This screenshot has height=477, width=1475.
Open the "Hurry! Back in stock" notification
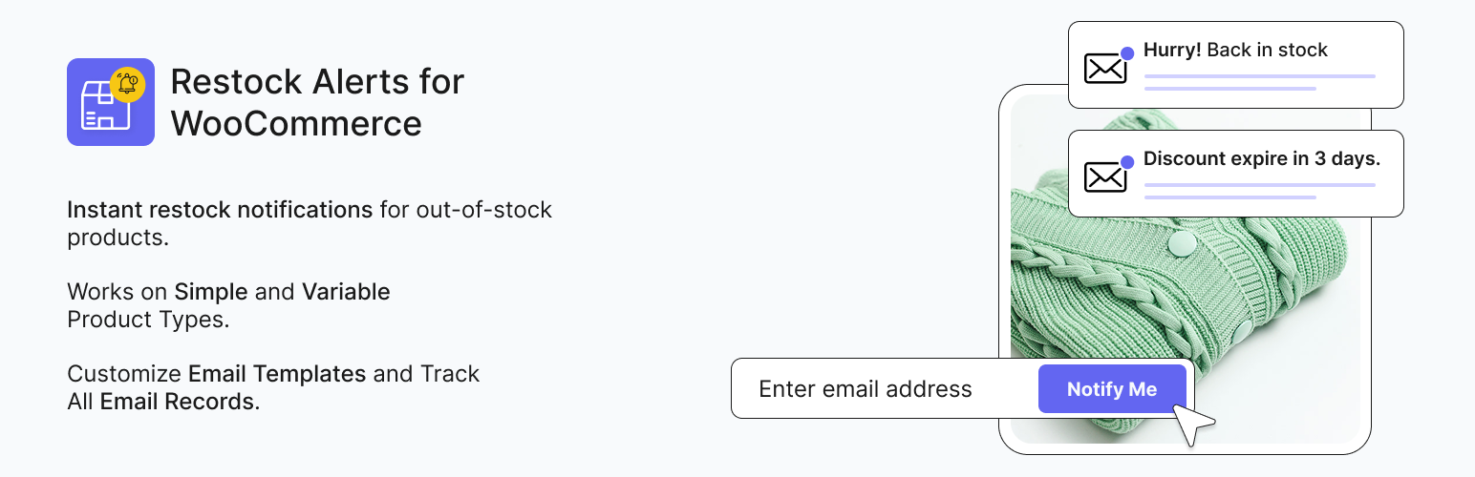tap(1235, 51)
